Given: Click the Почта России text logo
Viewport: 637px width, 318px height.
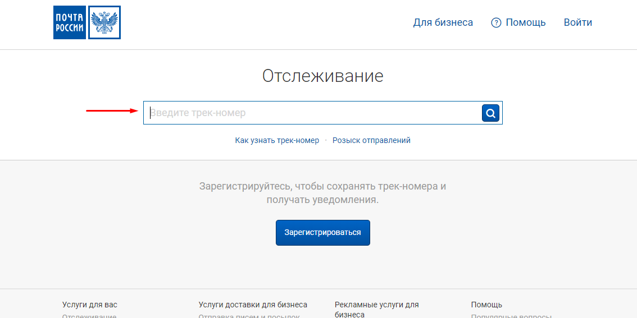Looking at the screenshot, I should [x=70, y=22].
